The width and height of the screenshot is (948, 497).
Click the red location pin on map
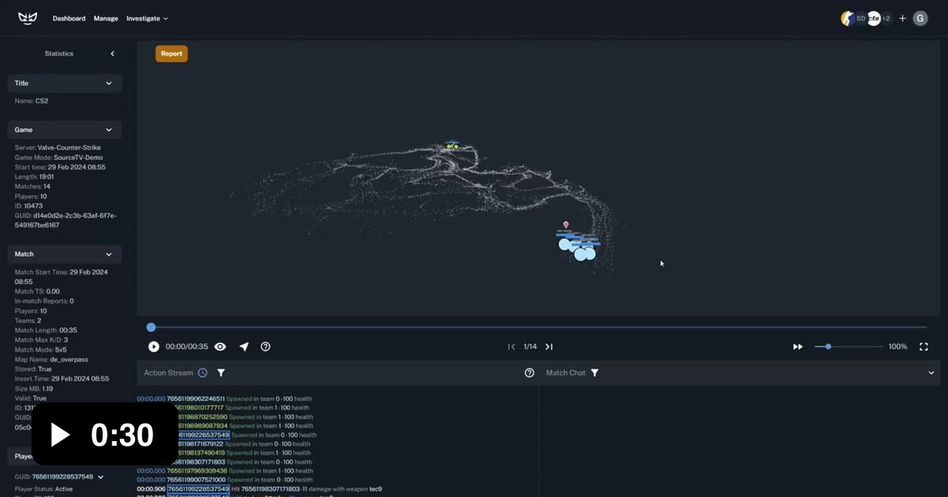pos(566,225)
